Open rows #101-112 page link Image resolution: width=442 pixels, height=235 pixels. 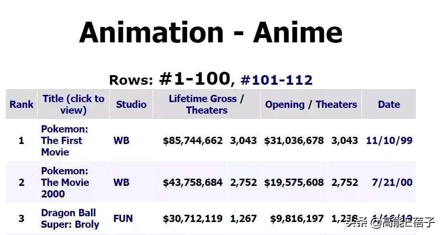[276, 79]
